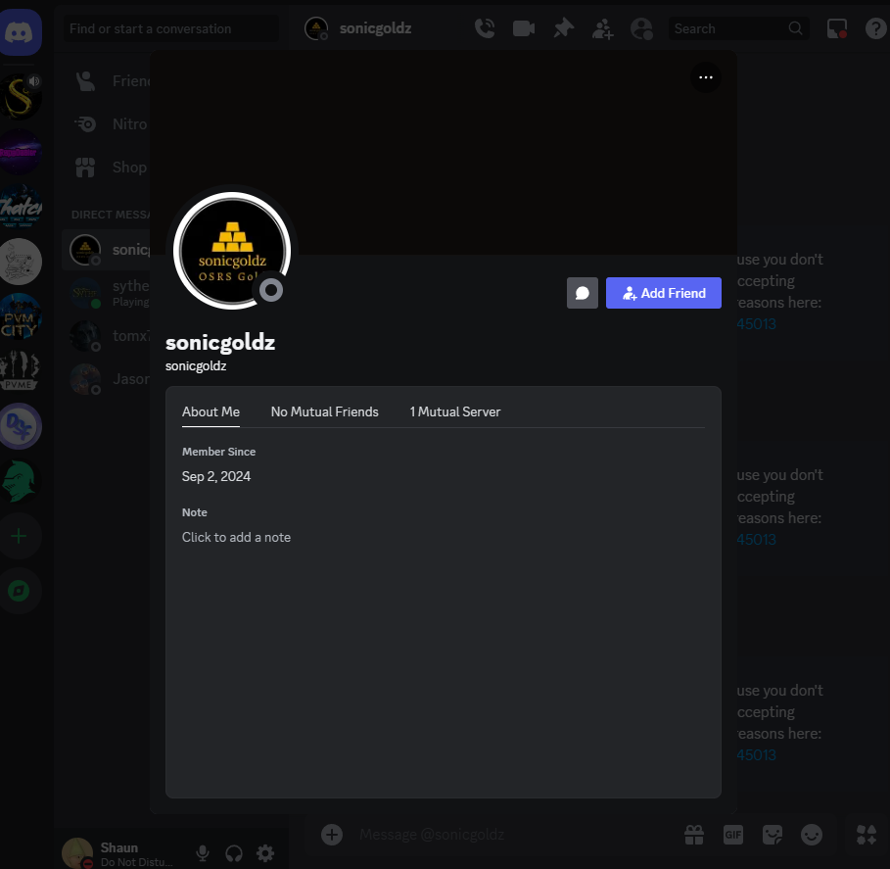Screen dimensions: 890x869
Task: Click to add a note field
Action: pyautogui.click(x=236, y=537)
